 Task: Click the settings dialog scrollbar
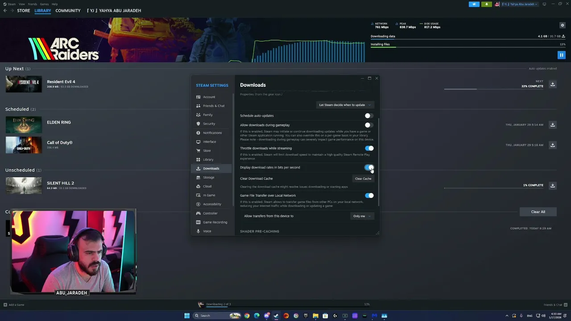(x=378, y=162)
